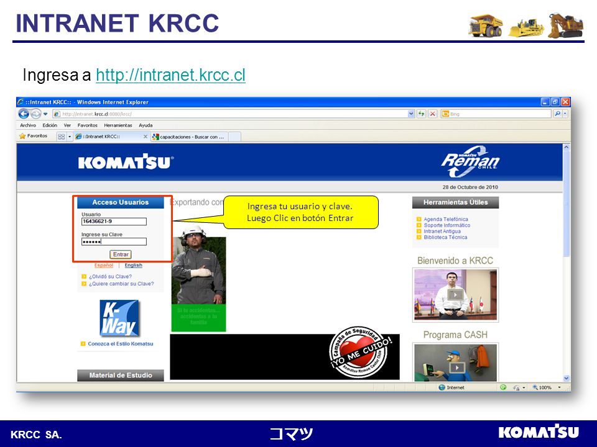This screenshot has height=447, width=597.
Task: Open the recent pages dropdown arrow
Action: [45, 114]
